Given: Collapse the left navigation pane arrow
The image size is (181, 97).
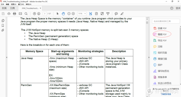Looking at the screenshot, I should (x=7, y=57).
